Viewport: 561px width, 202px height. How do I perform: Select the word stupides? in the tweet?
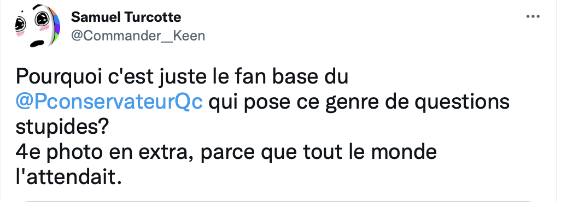point(62,128)
